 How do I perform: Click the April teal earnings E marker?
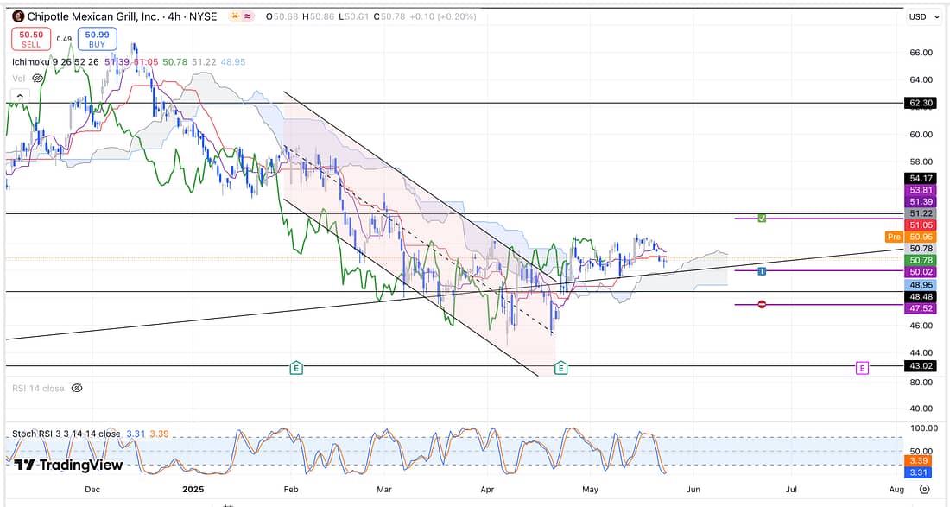click(x=561, y=368)
